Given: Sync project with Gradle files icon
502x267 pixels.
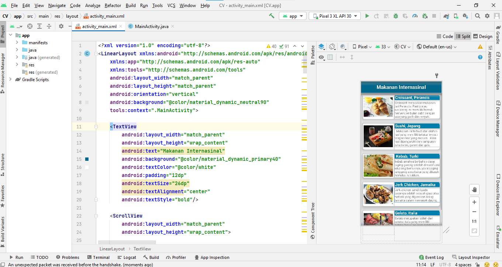Looking at the screenshot, I should tap(446, 16).
